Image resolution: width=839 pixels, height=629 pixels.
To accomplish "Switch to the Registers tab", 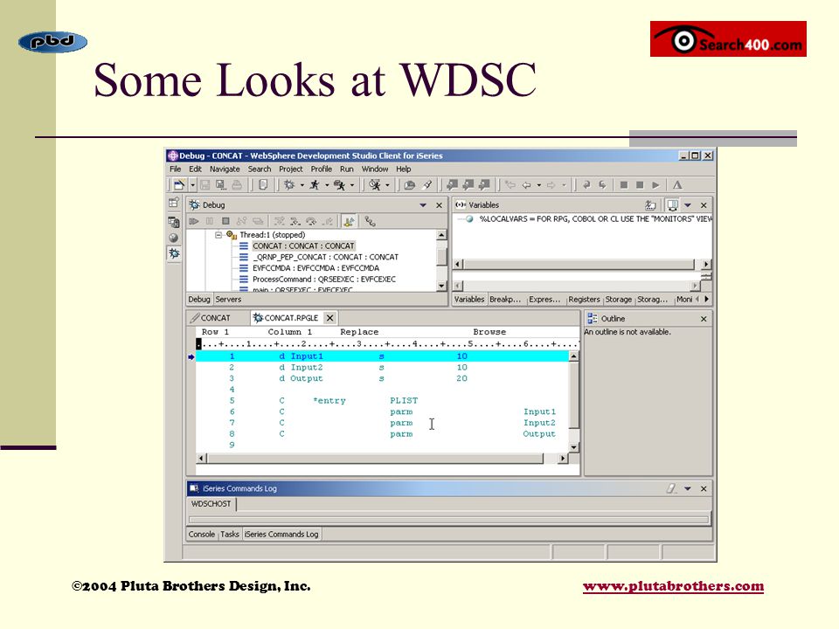I will pyautogui.click(x=584, y=300).
